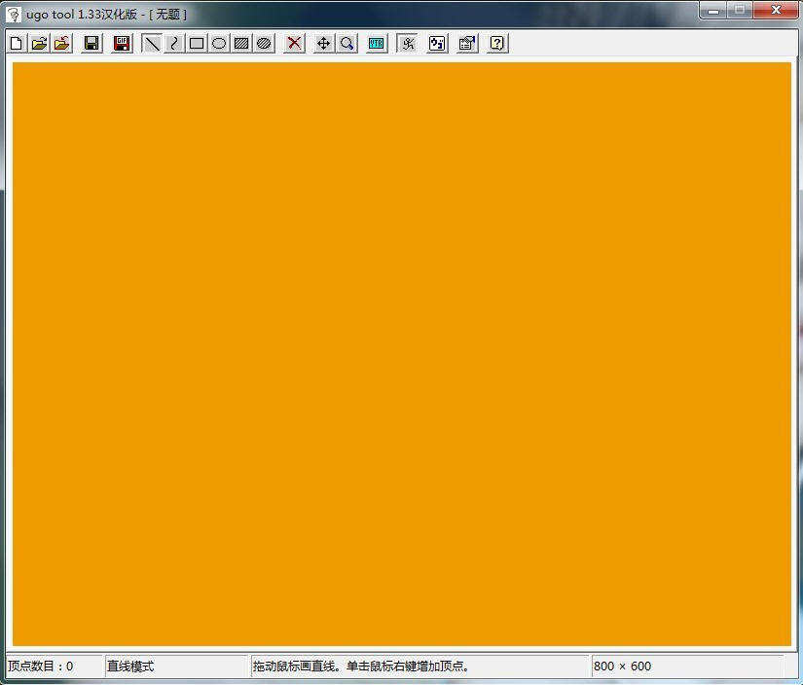Select the magnifier zoom tool

[x=347, y=44]
